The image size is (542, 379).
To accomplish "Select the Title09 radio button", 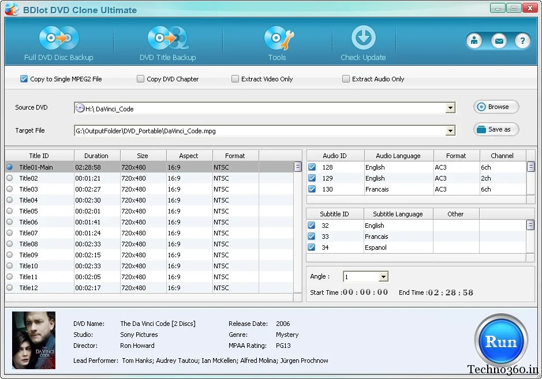I will [10, 254].
